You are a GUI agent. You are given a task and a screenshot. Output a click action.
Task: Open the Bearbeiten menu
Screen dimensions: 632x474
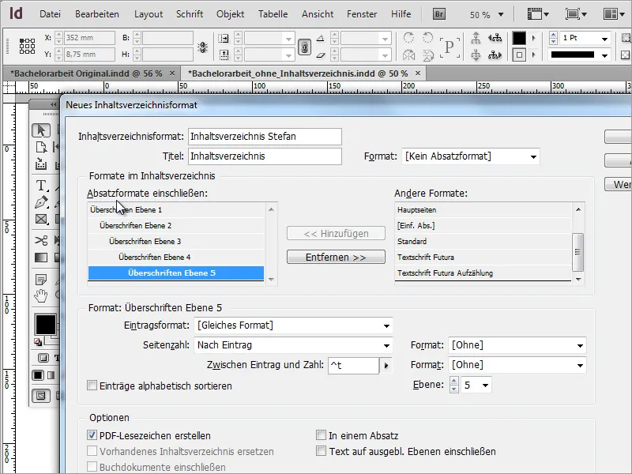coord(97,14)
